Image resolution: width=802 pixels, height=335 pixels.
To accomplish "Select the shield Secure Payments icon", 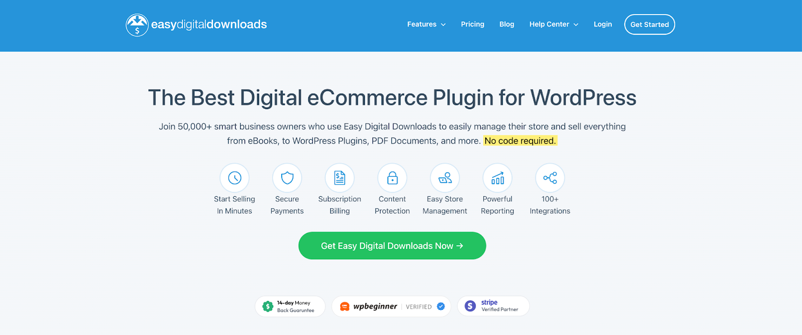I will (287, 178).
